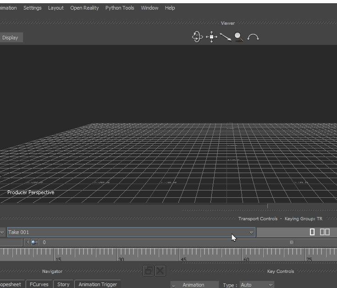Open the Animation Trigger tab
The height and width of the screenshot is (288, 337).
[98, 284]
